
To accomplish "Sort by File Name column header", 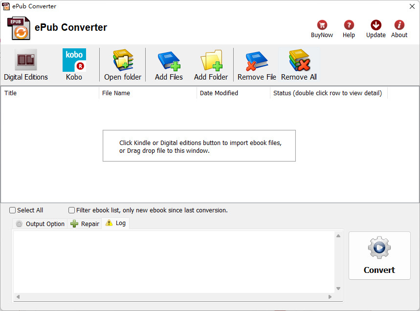I will [x=148, y=93].
